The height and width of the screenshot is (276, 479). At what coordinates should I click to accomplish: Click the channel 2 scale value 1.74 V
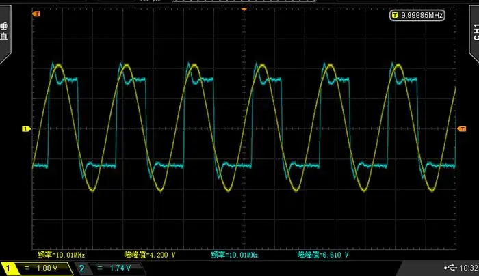click(120, 268)
